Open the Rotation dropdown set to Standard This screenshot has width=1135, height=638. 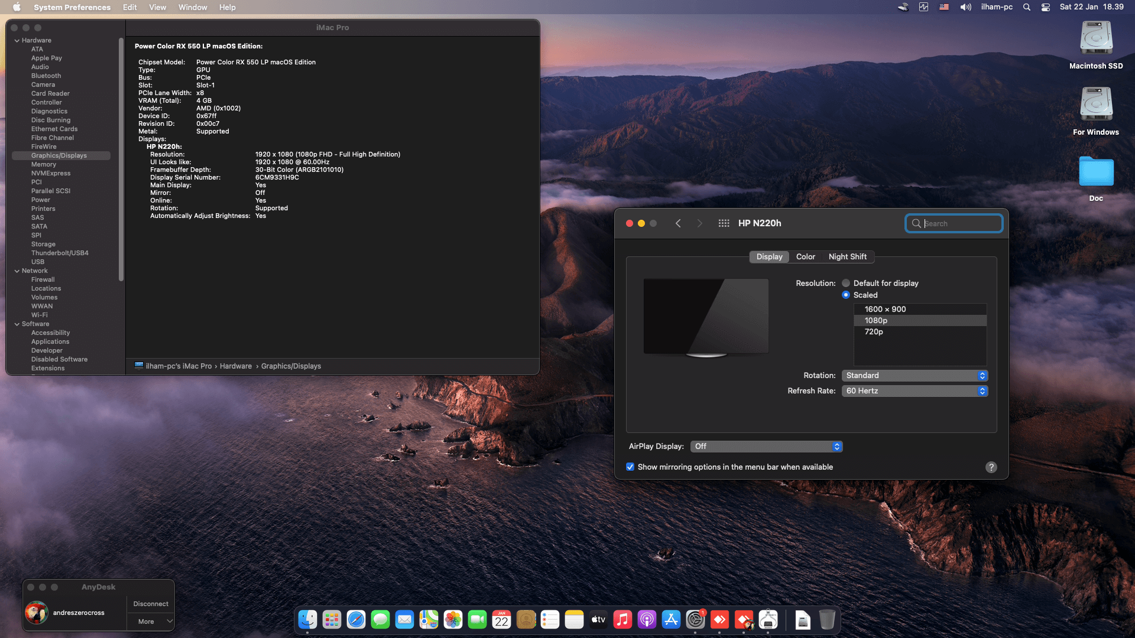[915, 375]
